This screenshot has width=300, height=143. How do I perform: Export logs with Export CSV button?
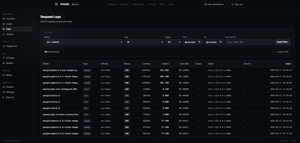coord(282,52)
